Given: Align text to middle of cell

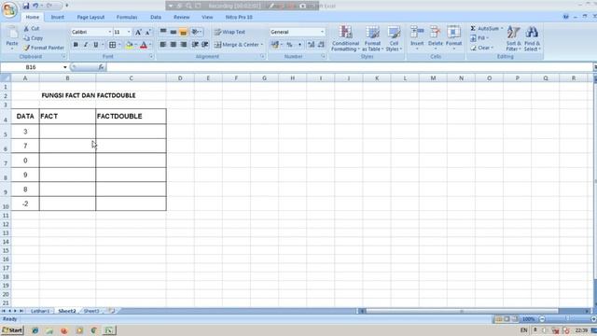Looking at the screenshot, I should click(x=174, y=32).
